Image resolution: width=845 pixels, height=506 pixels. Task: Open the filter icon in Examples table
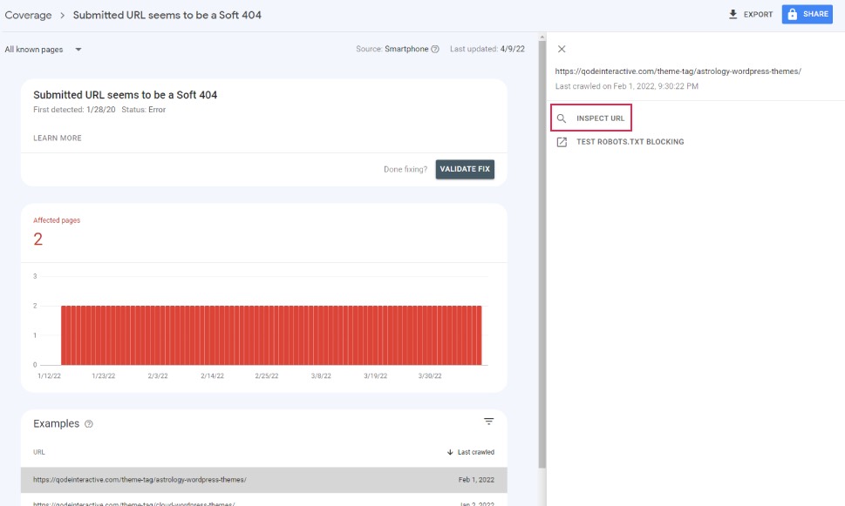(x=488, y=422)
